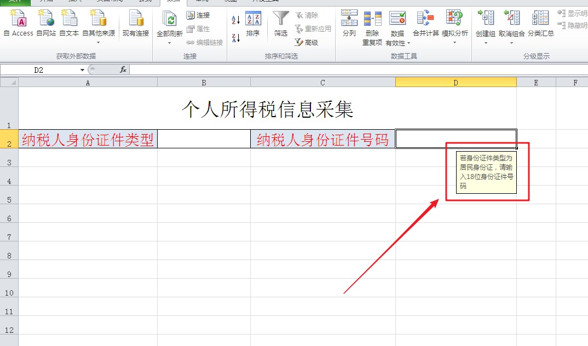588x346 pixels.
Task: Open 数据有效性 data validation icon
Action: click(397, 19)
